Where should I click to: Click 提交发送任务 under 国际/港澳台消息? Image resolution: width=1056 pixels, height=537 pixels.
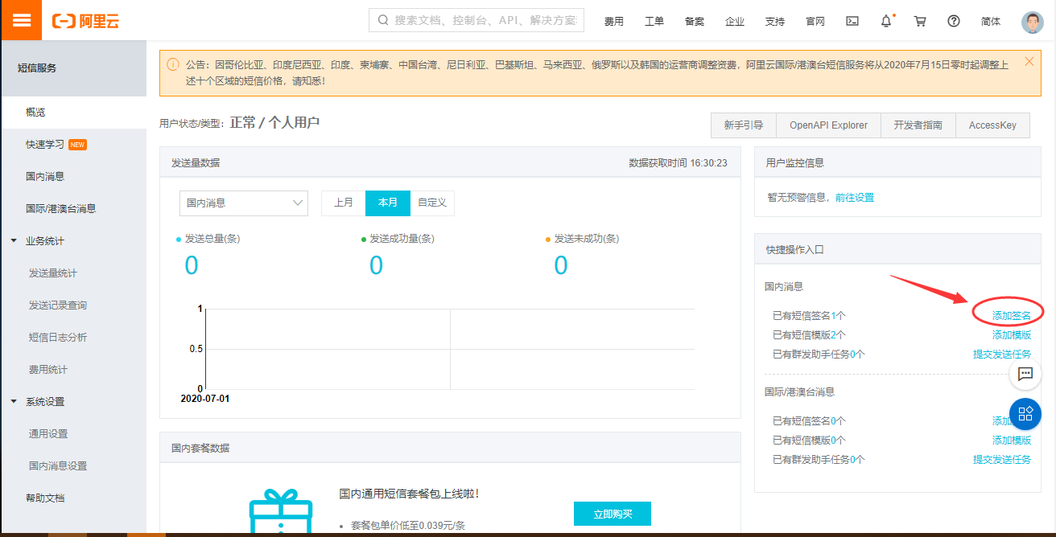[x=1002, y=460]
